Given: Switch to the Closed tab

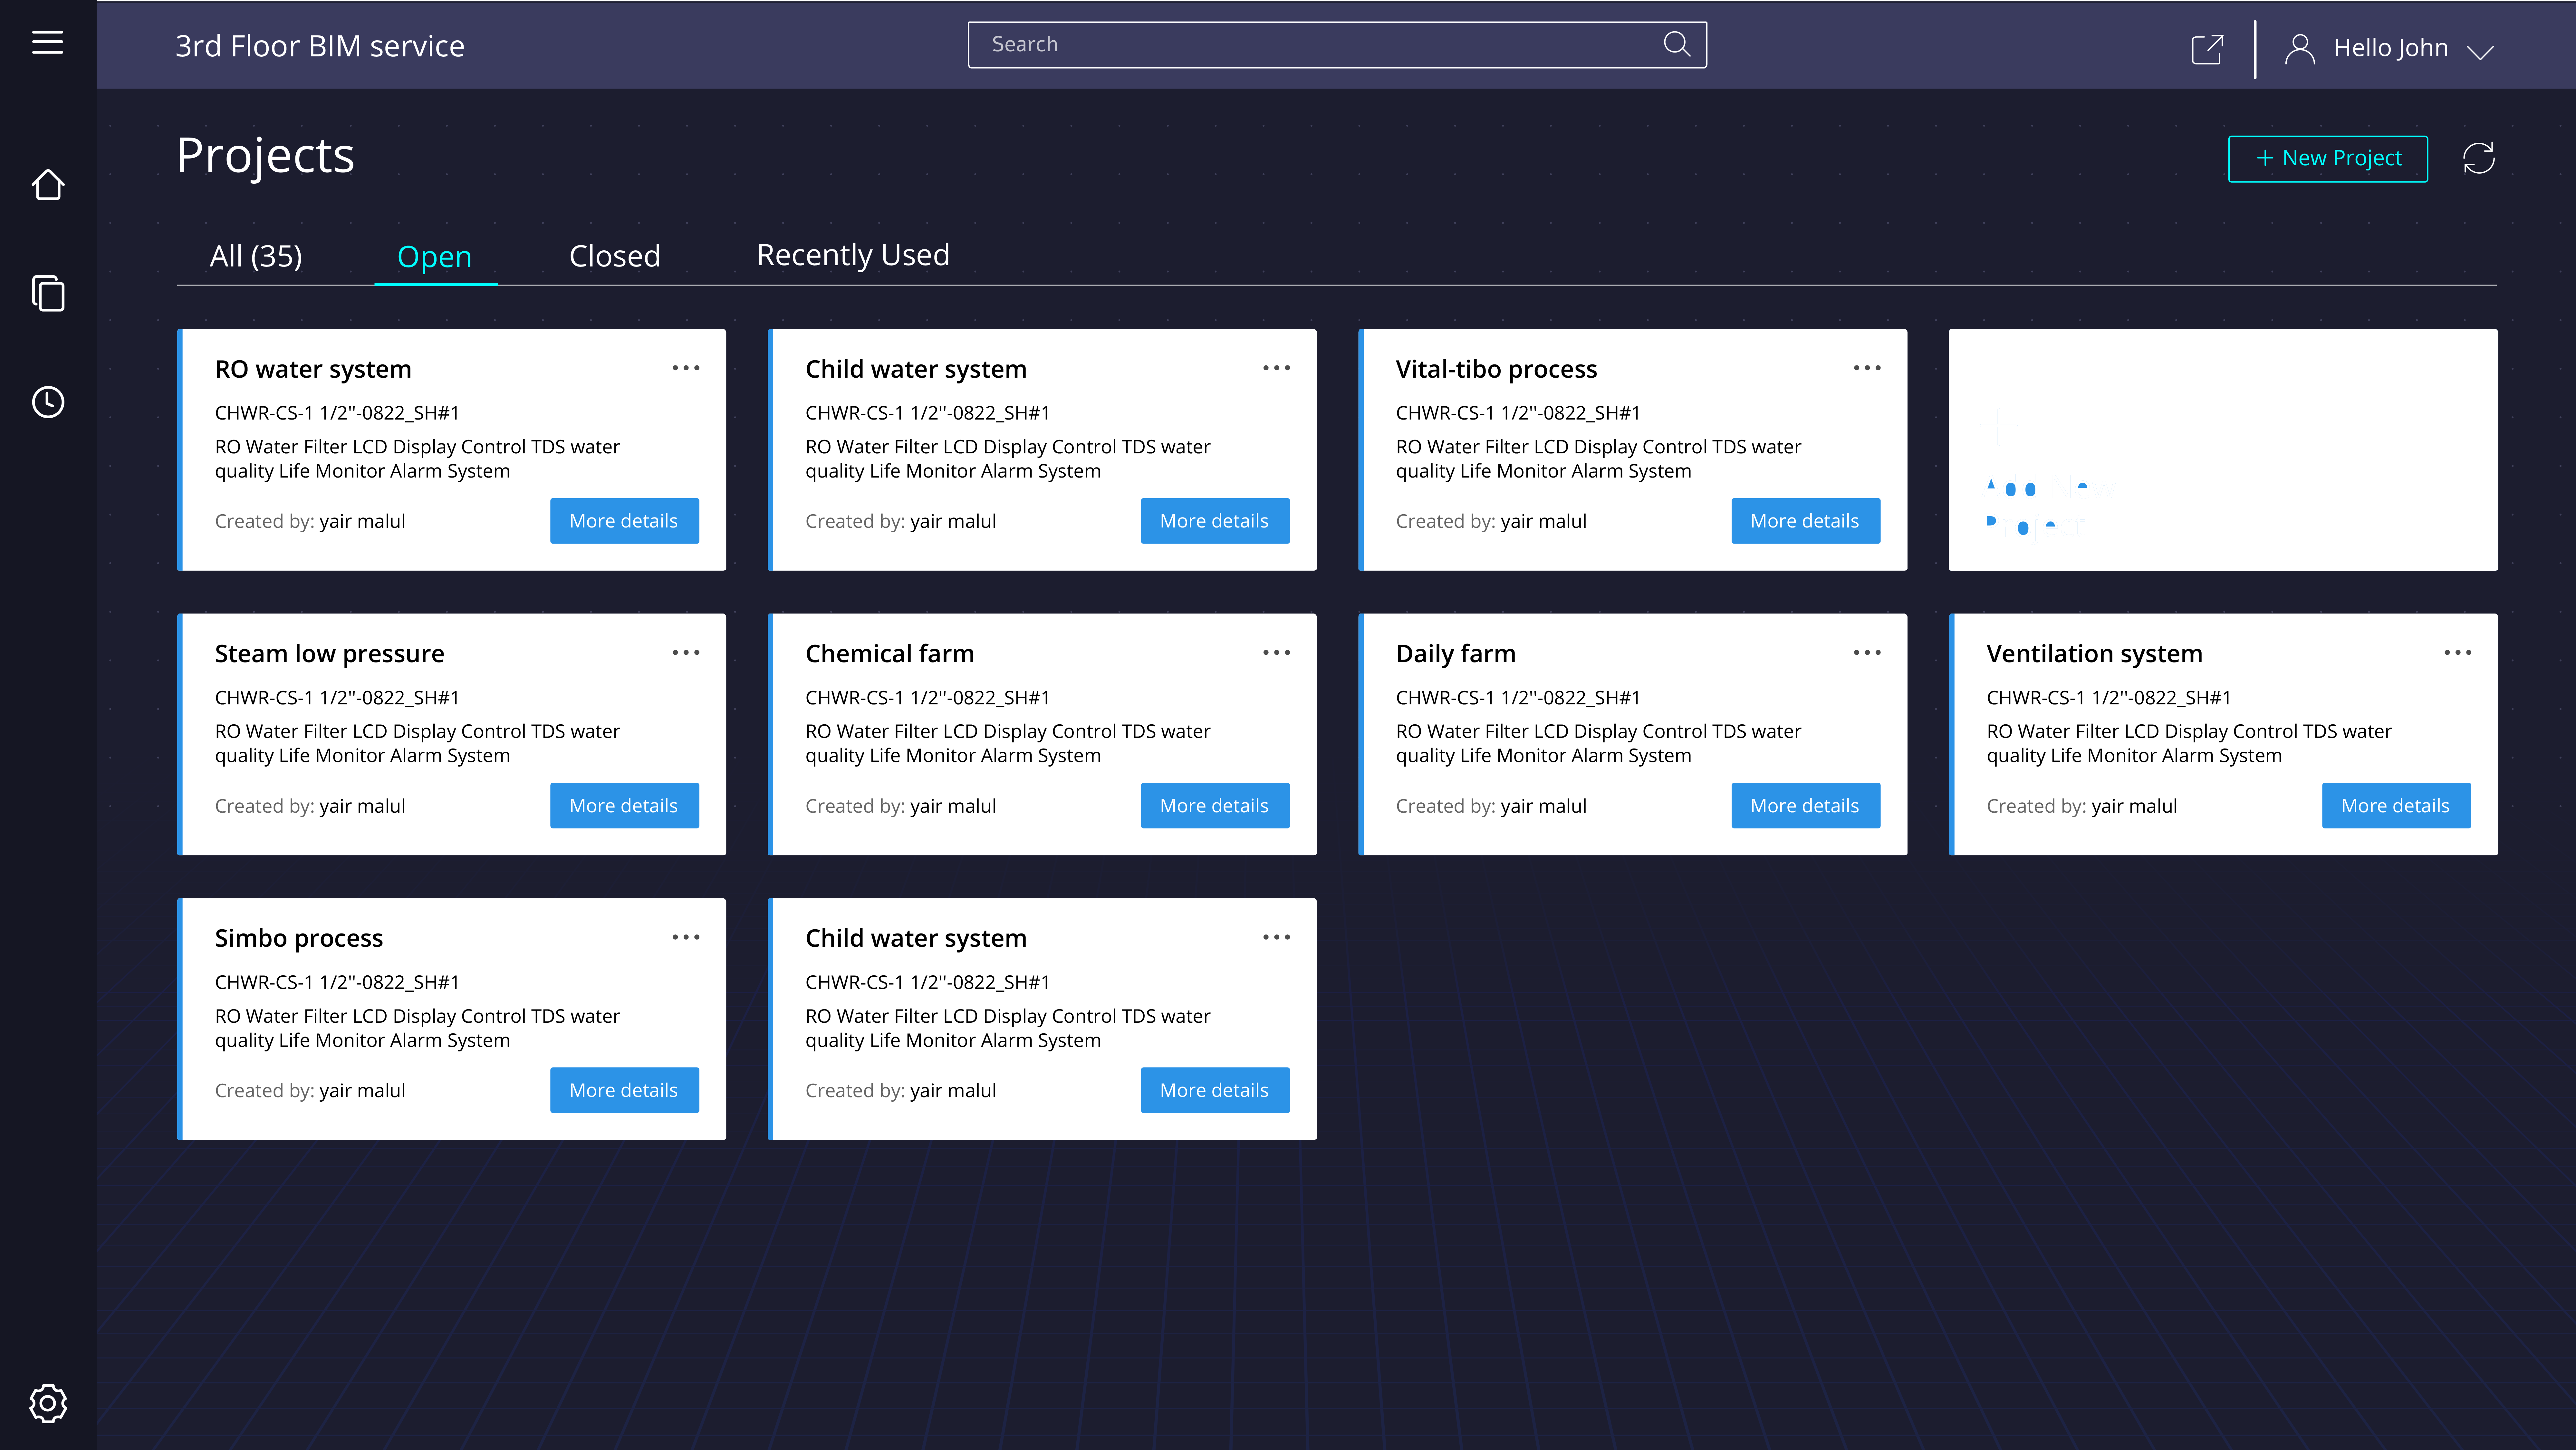Looking at the screenshot, I should [614, 256].
